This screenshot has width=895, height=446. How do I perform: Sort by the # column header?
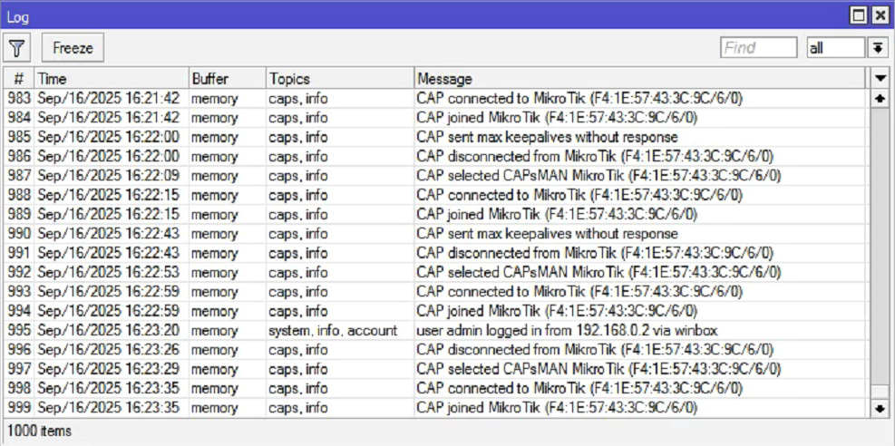click(x=19, y=78)
